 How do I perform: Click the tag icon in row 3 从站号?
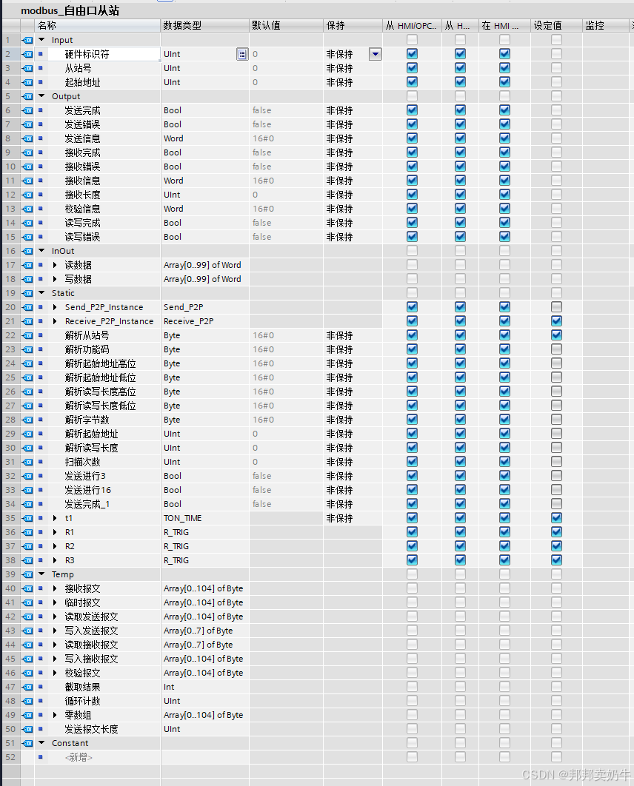27,68
